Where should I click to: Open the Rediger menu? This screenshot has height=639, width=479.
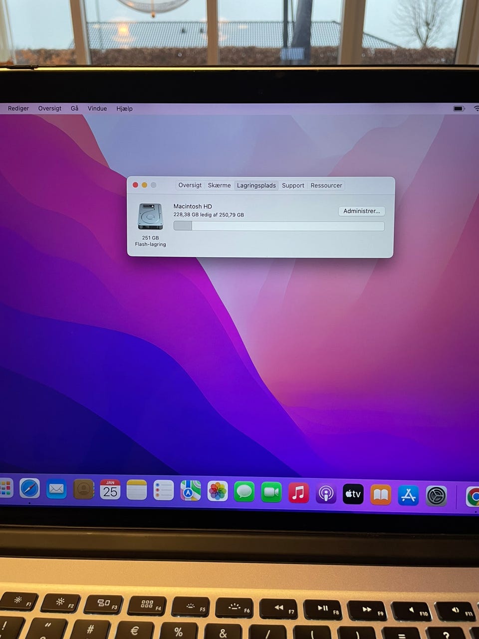click(x=18, y=108)
